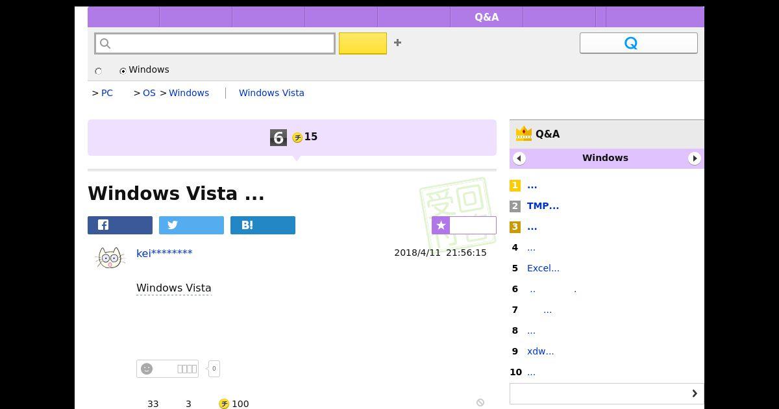The image size is (779, 409).
Task: Open ranking item number 7
Action: pos(547,310)
